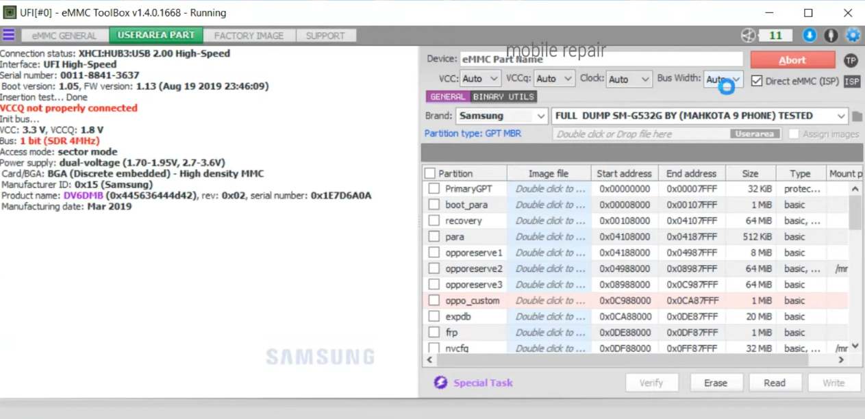Toggle the Assign images checkbox
Screen dimensions: 865x419
(x=793, y=134)
